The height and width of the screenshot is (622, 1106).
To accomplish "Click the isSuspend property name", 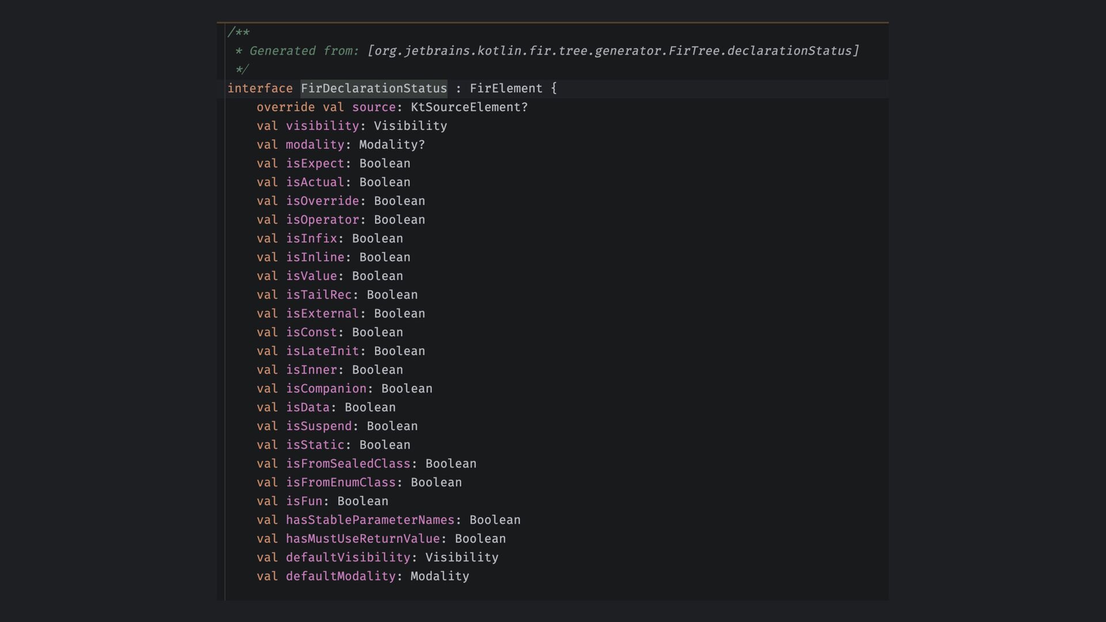I will coord(319,426).
